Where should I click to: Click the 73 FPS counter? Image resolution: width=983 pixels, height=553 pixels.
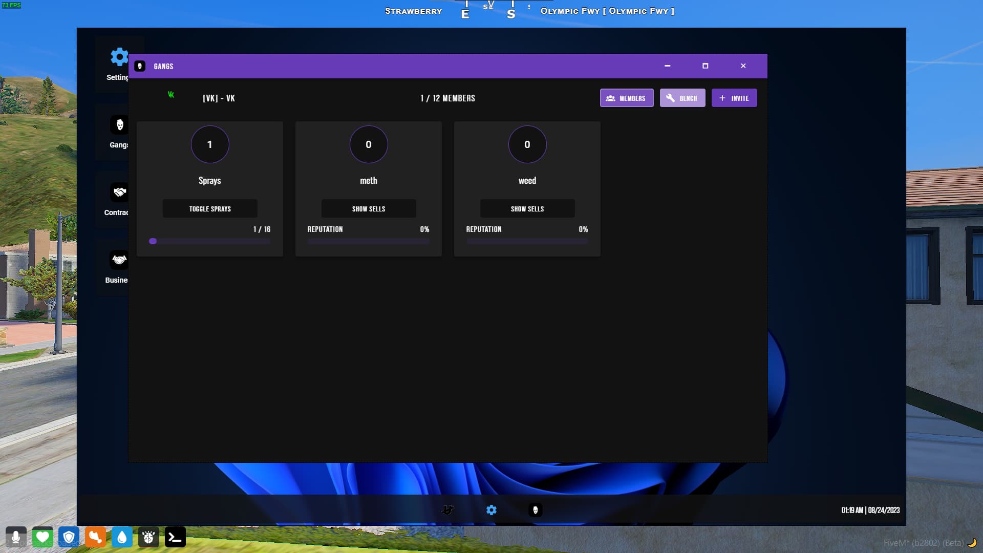[11, 5]
